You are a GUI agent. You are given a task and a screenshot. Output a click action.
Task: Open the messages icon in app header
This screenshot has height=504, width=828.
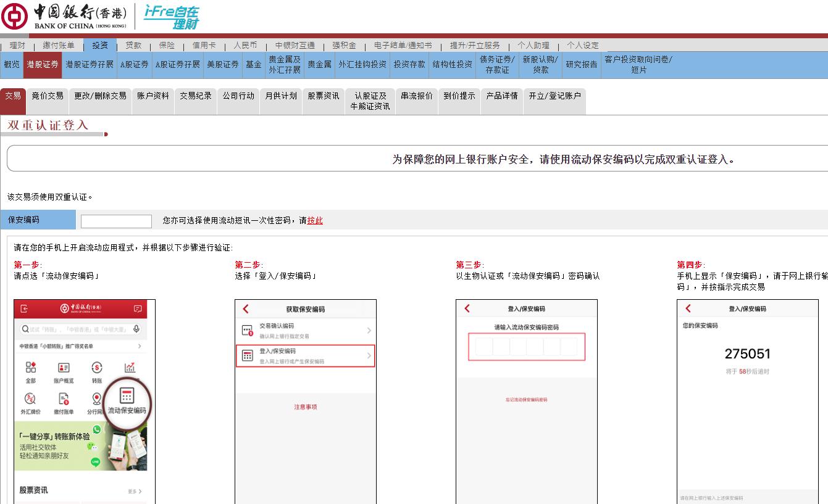point(137,309)
